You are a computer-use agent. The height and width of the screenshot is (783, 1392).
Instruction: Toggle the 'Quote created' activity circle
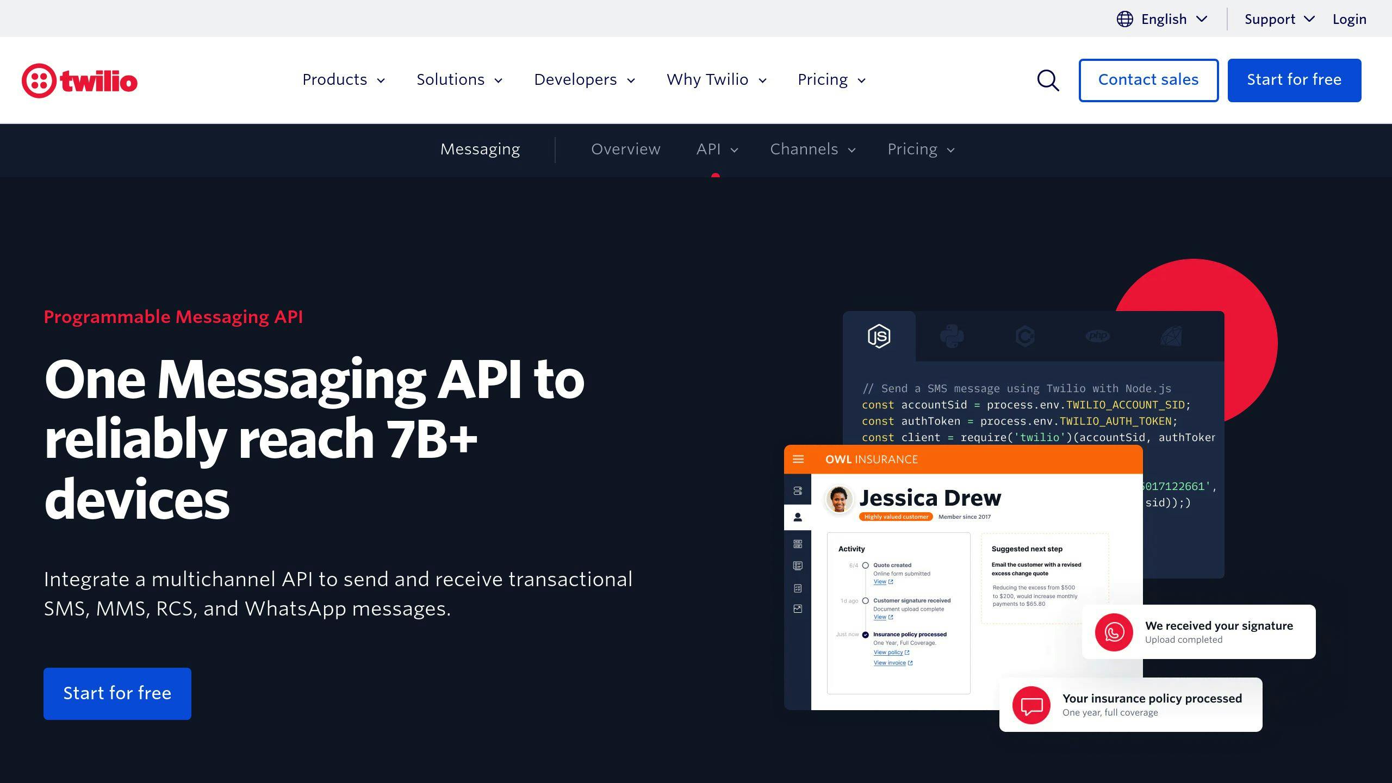click(x=865, y=565)
